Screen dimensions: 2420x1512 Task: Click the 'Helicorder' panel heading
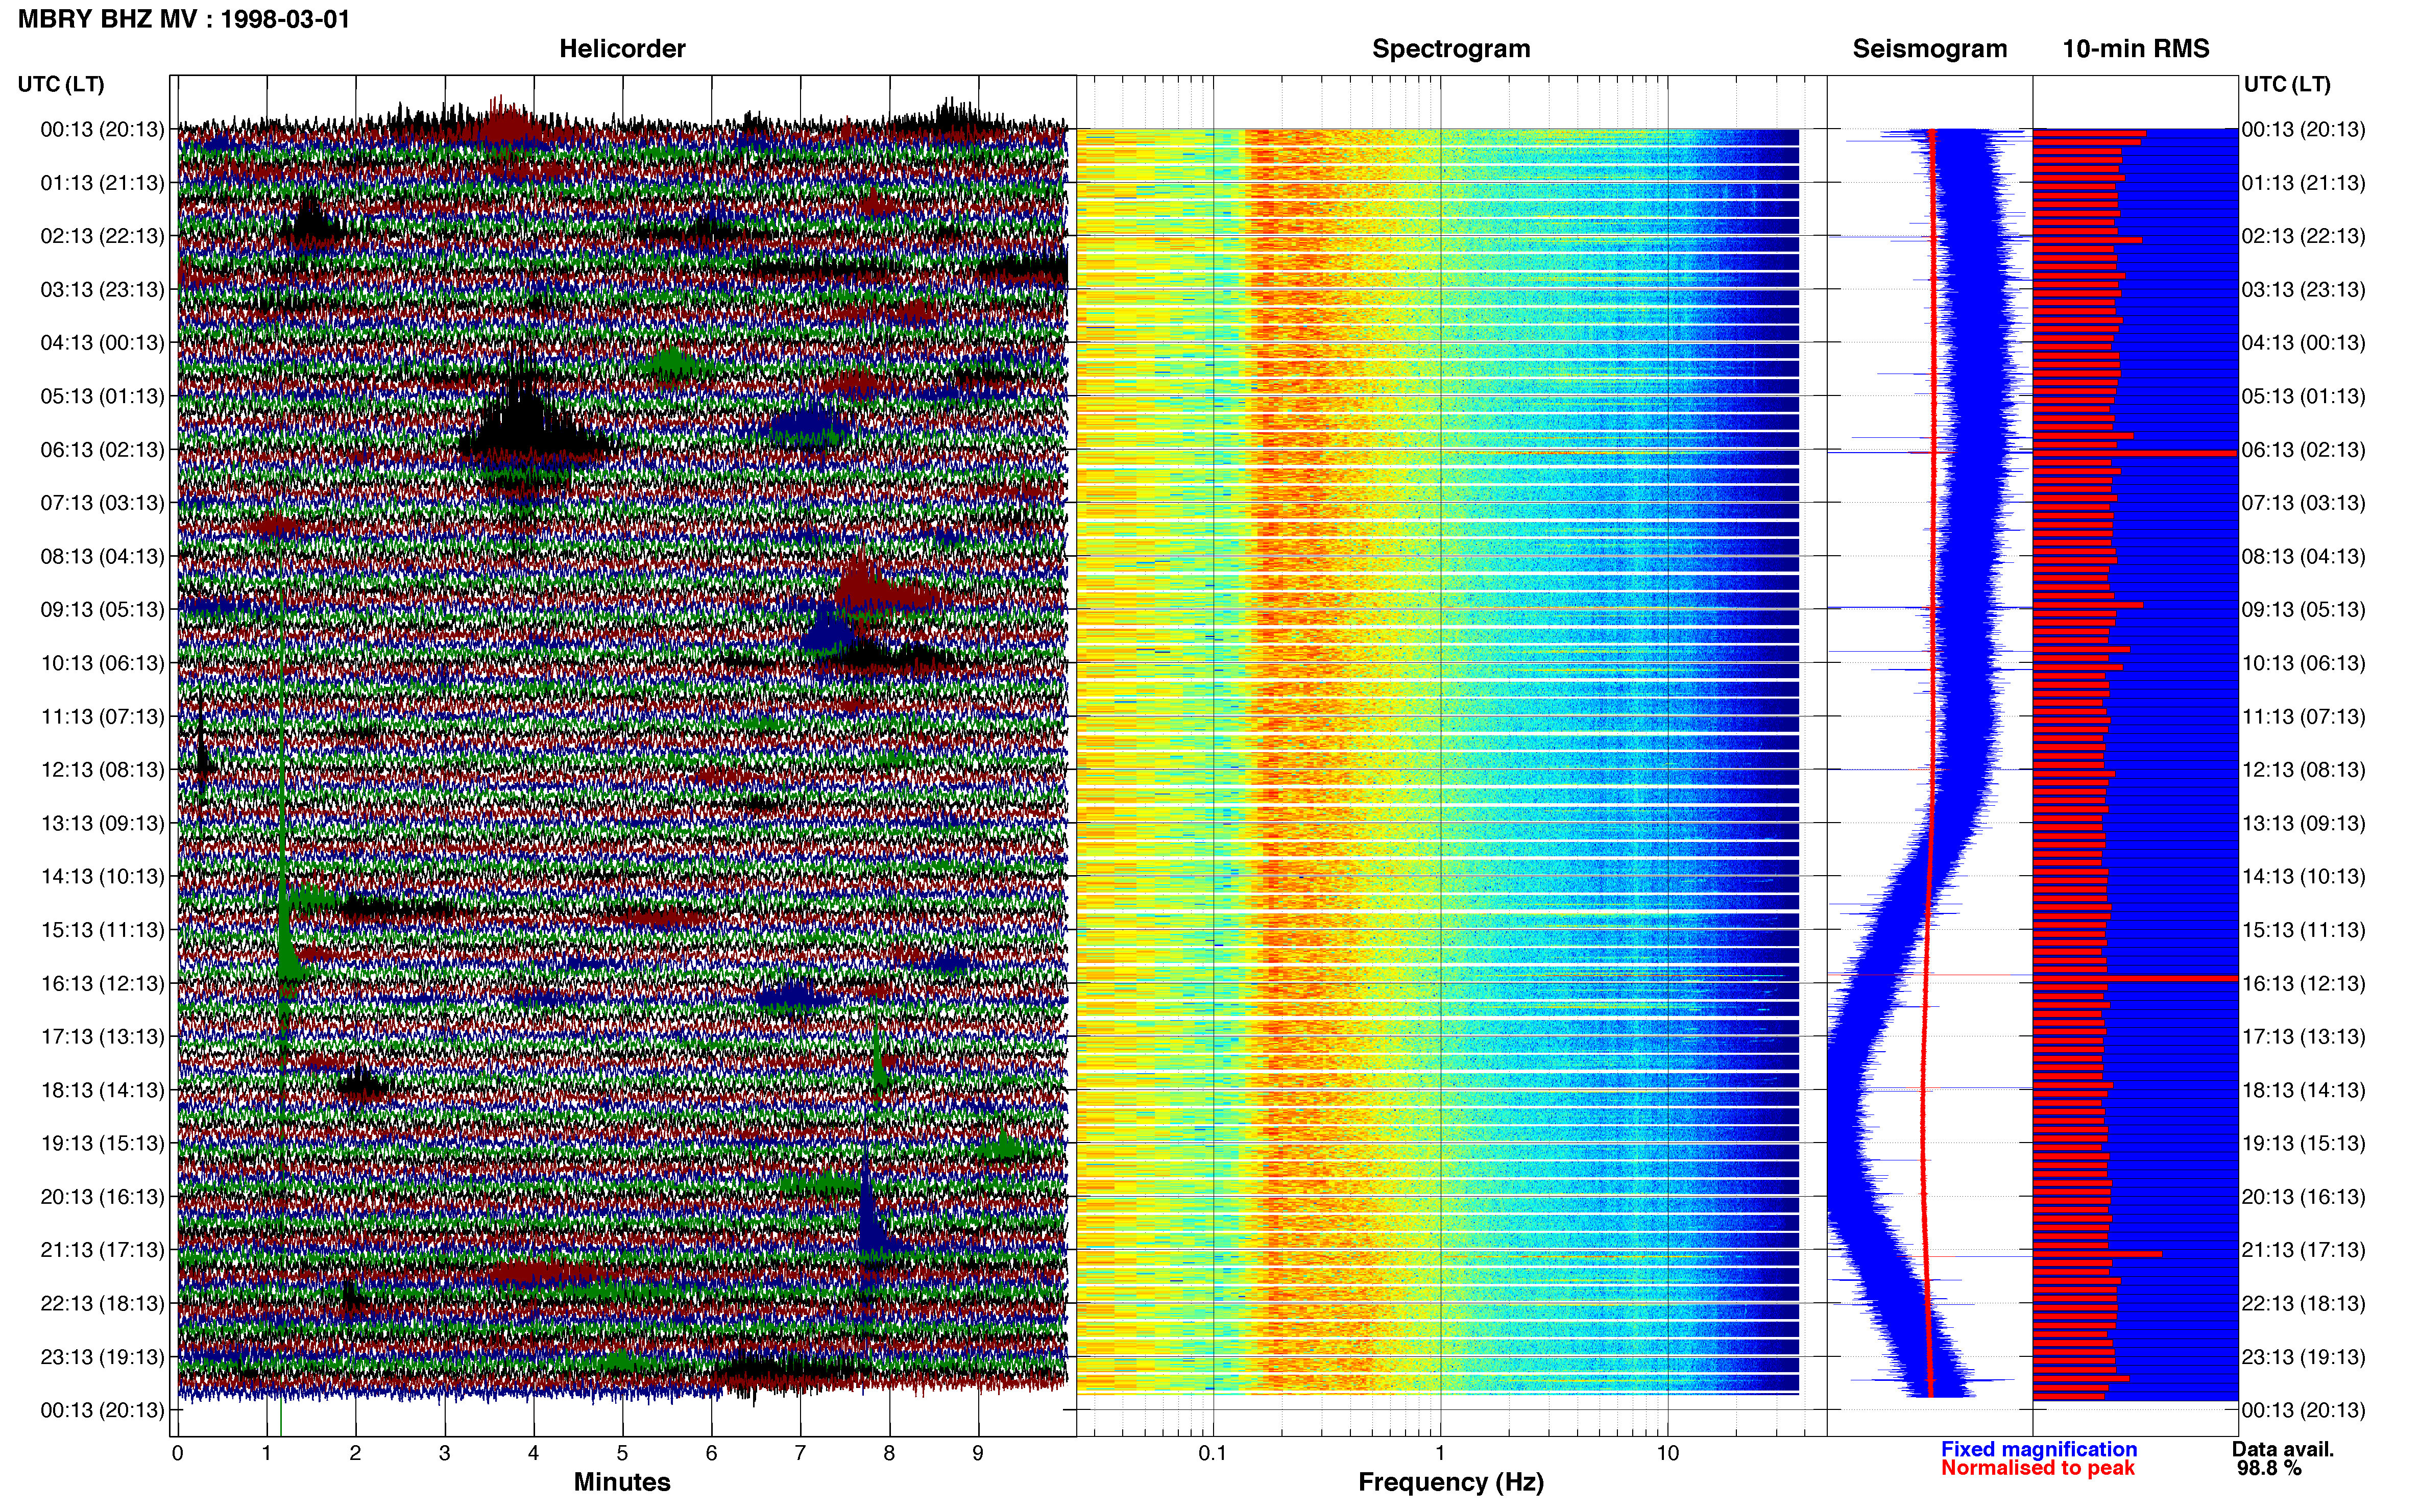tap(622, 49)
